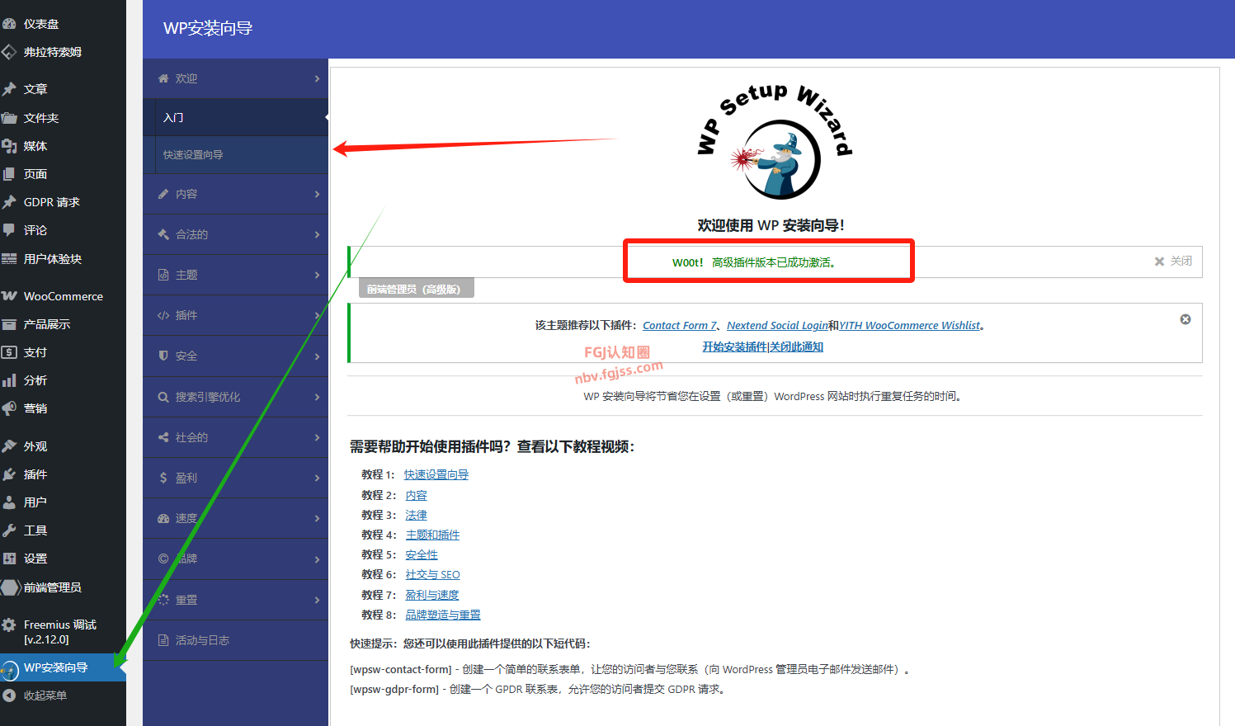Click the 仪表盘 dashboard icon
The width and height of the screenshot is (1235, 726).
tap(9, 24)
